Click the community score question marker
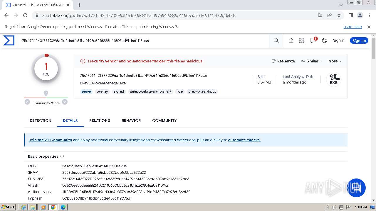This screenshot has width=376, height=211. point(46,93)
